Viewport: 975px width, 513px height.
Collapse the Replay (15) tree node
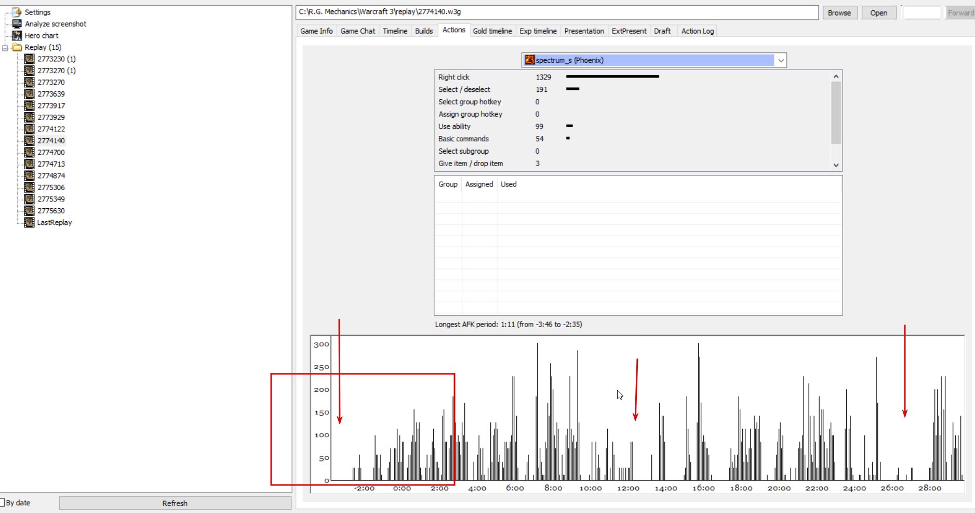5,47
